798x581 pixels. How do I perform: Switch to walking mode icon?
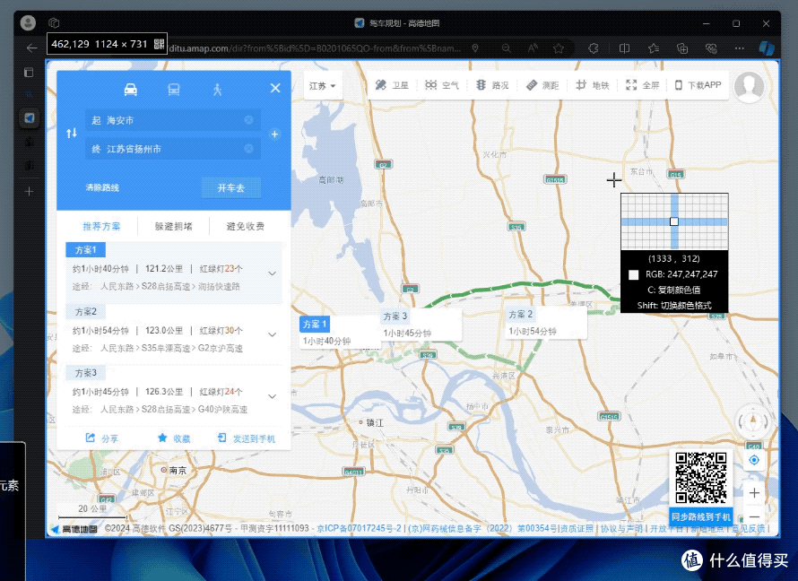click(217, 90)
